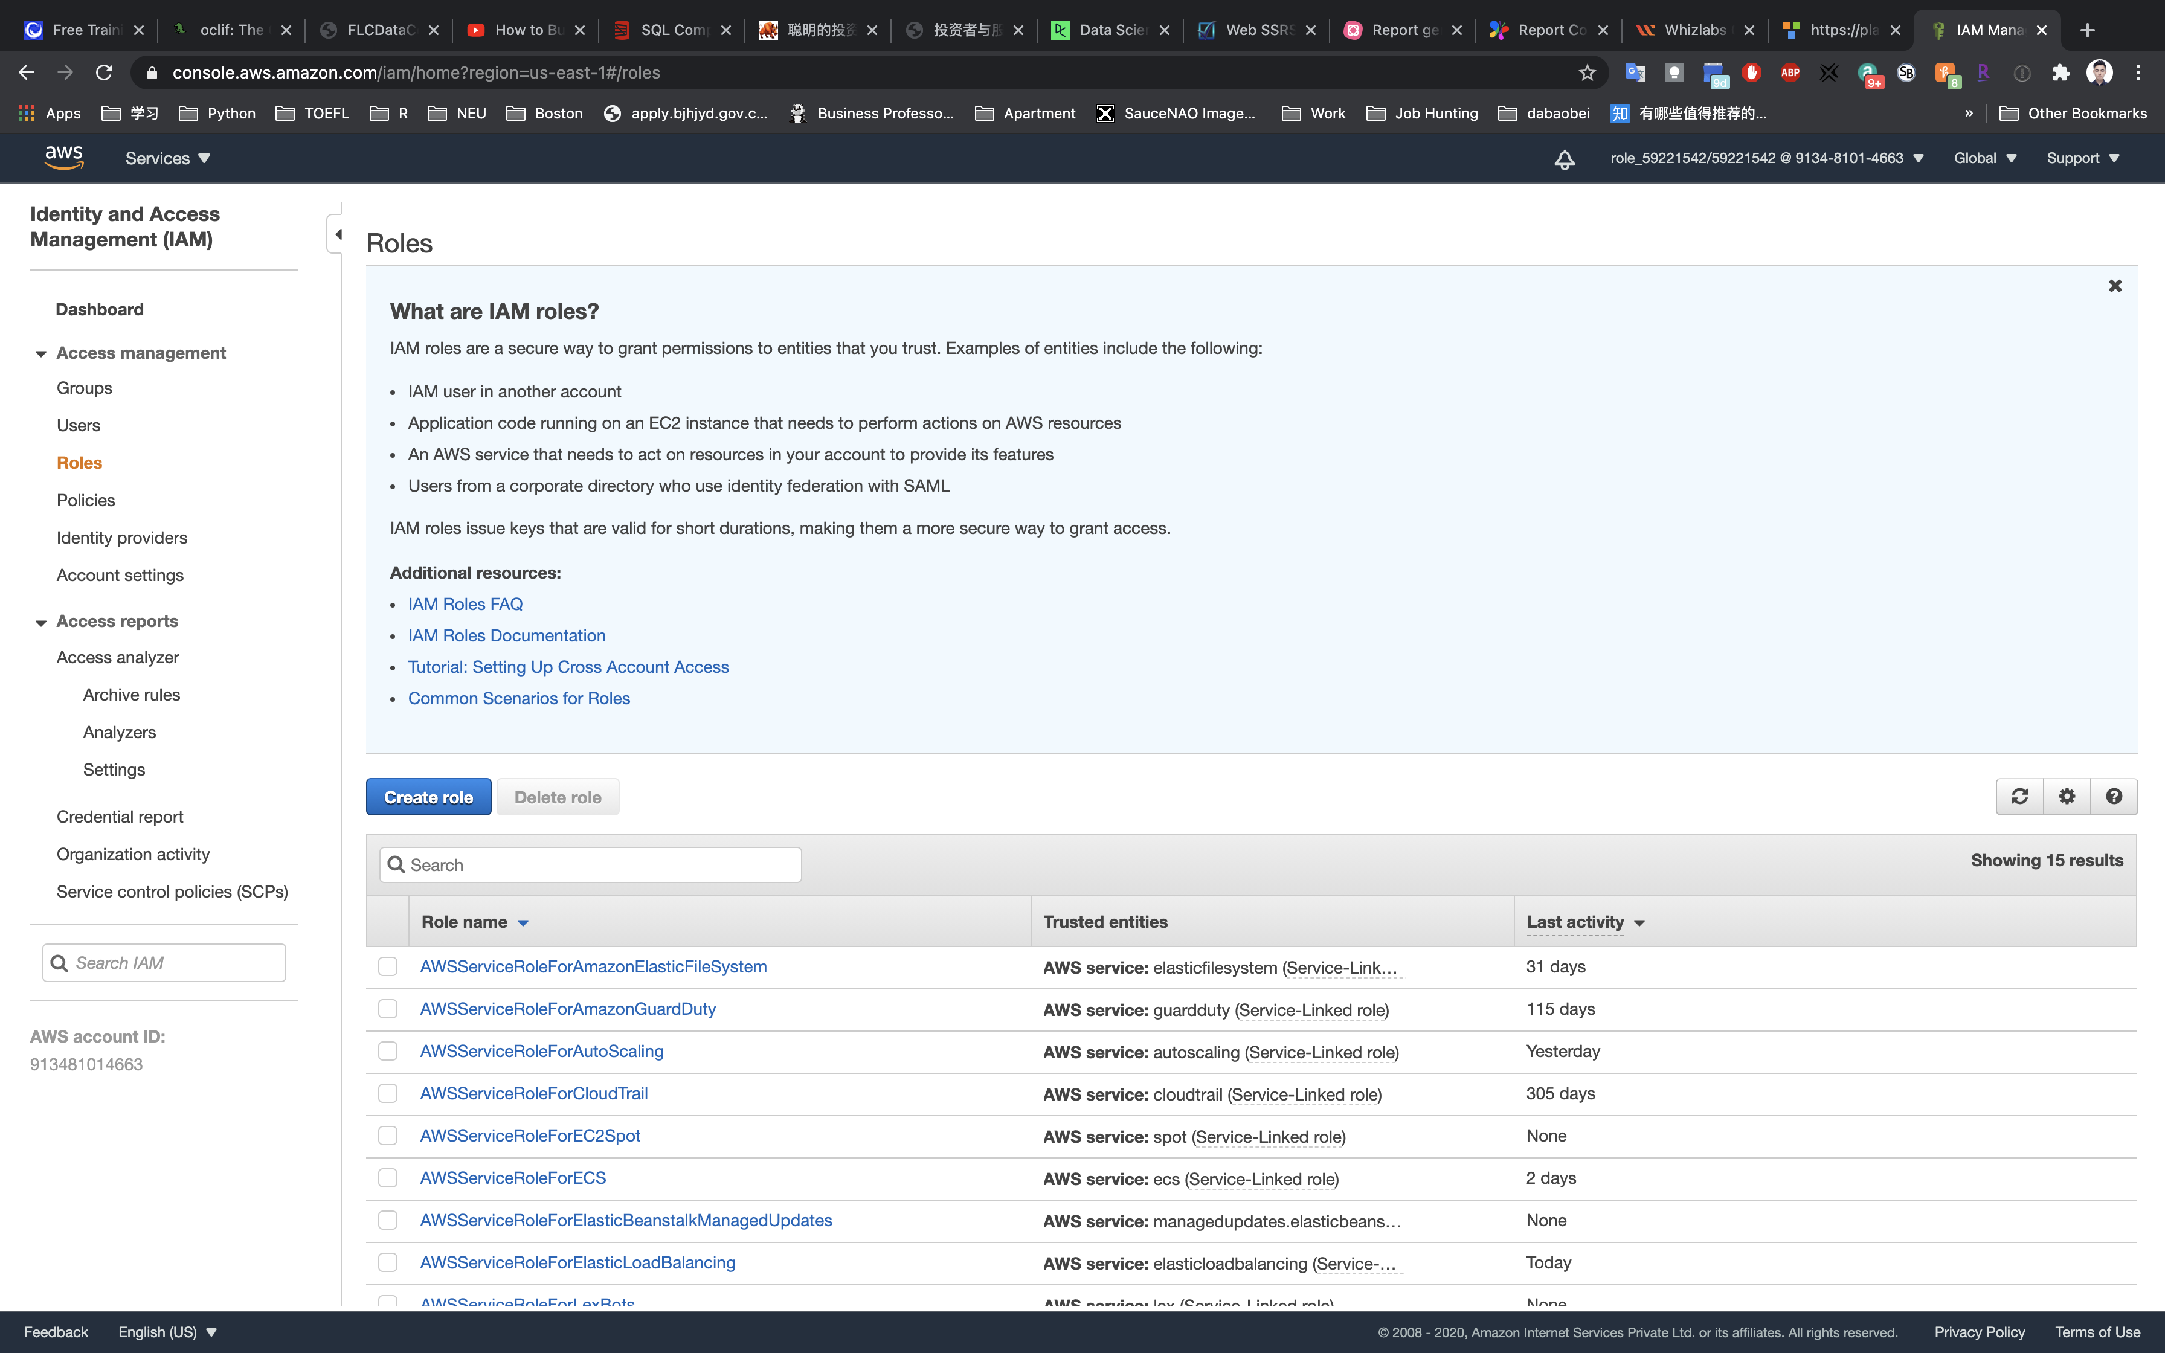Viewport: 2165px width, 1353px height.
Task: Click the refresh roles list icon
Action: [x=2019, y=797]
